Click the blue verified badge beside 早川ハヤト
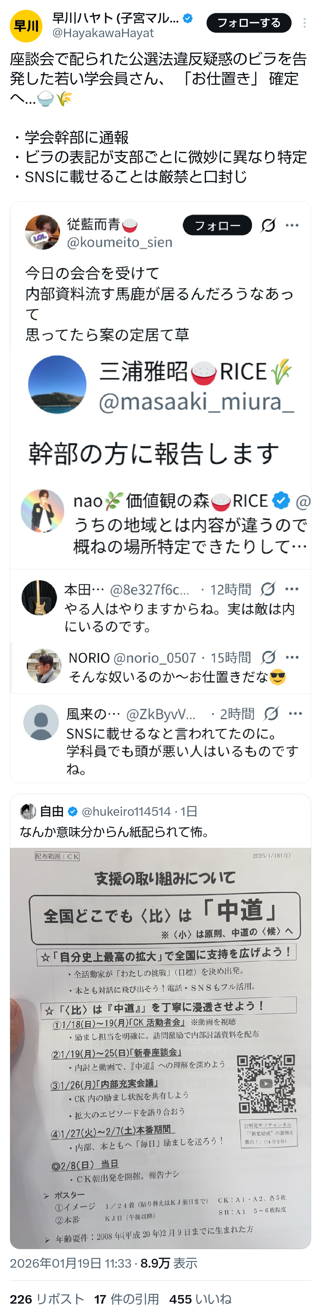Image resolution: width=321 pixels, height=1309 pixels. point(188,19)
